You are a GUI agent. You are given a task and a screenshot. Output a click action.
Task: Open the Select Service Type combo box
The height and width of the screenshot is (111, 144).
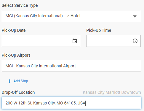pos(71,16)
